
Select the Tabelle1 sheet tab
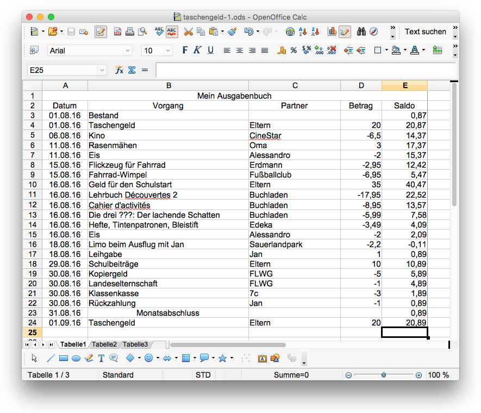tap(73, 344)
